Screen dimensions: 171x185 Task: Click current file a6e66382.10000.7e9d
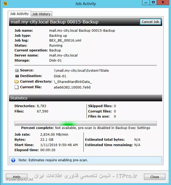click(x=72, y=87)
